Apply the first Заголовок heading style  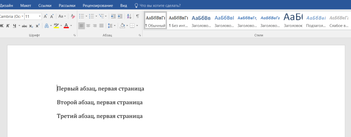(x=201, y=20)
